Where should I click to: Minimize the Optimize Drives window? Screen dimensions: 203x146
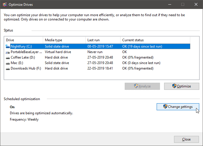pyautogui.click(x=170, y=5)
